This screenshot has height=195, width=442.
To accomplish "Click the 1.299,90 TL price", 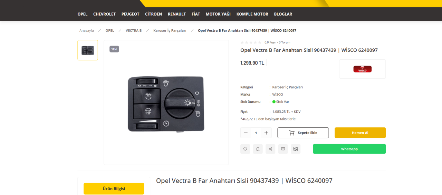I will [x=252, y=63].
